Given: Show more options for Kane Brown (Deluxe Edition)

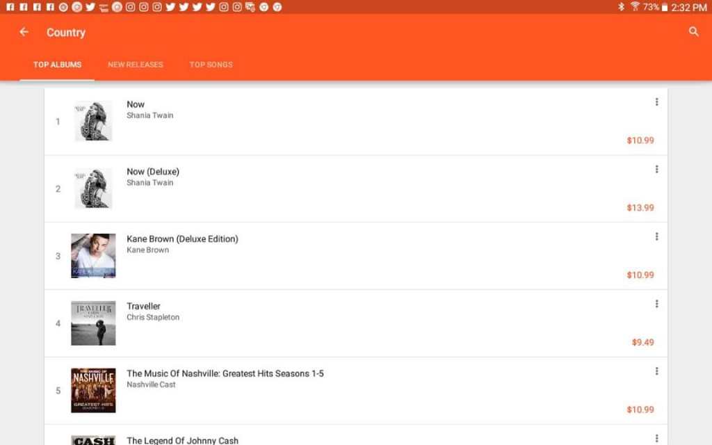Looking at the screenshot, I should tap(656, 236).
